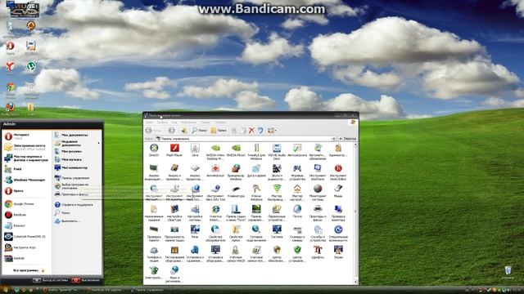
Task: Click the Undo toolbar icon
Action: coord(260,131)
